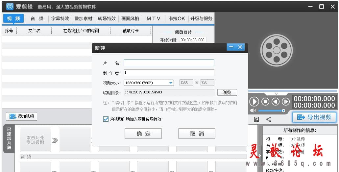Toggle 为视频自动加入随机转场特效 checkbox

pyautogui.click(x=106, y=119)
